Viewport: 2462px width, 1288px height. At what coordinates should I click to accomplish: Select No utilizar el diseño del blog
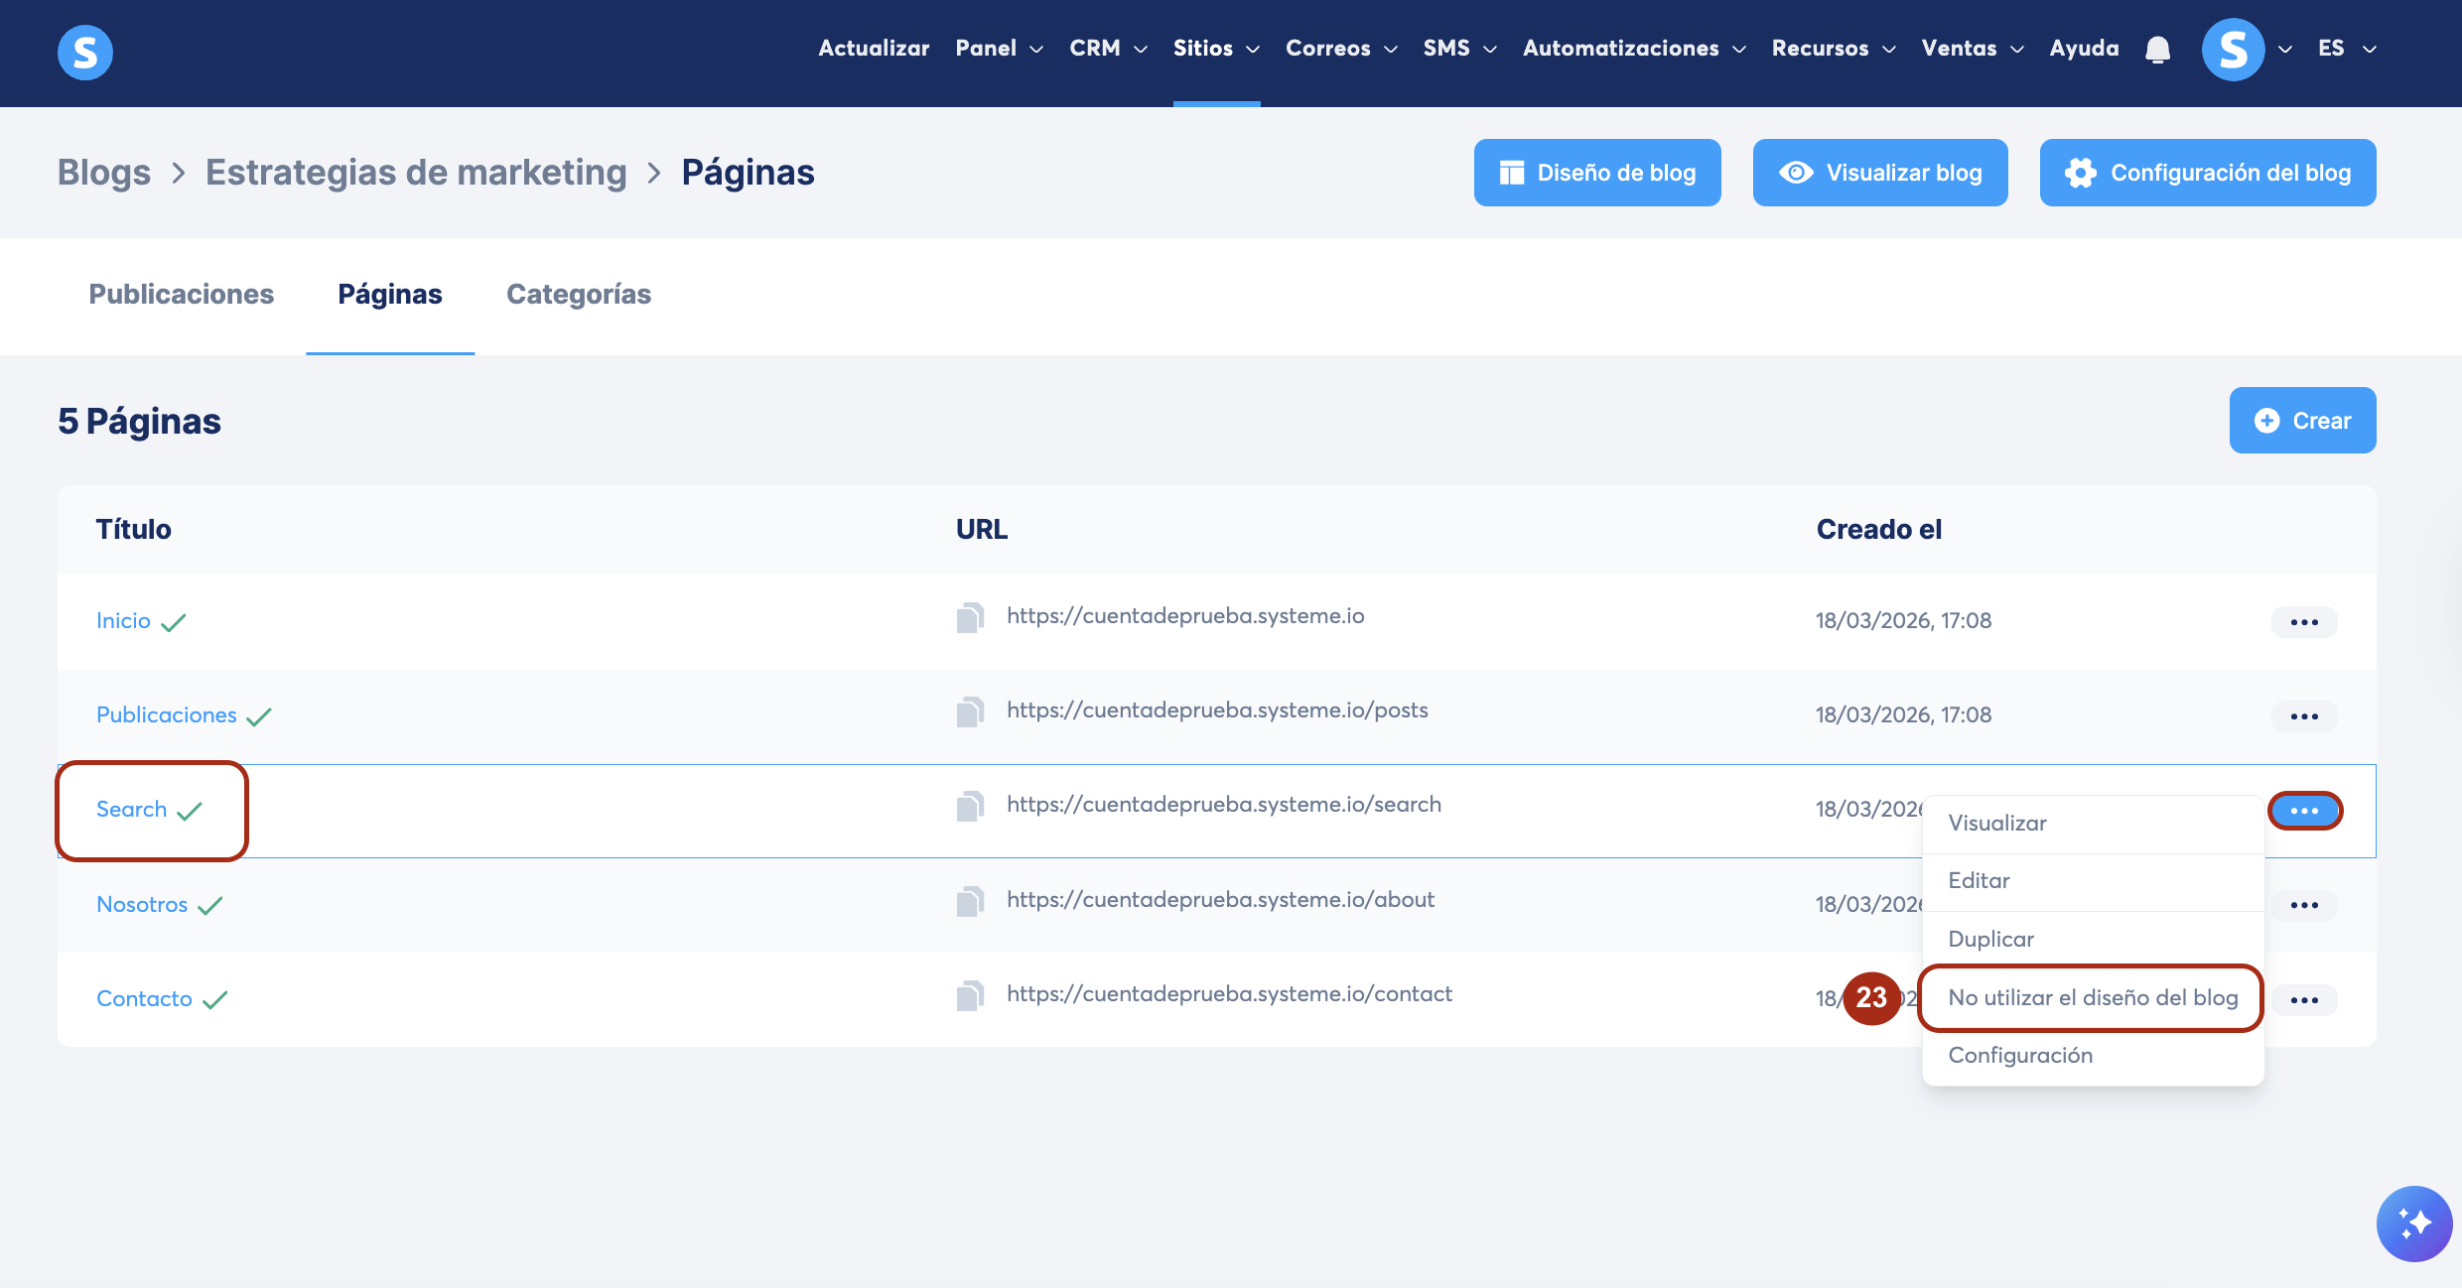coord(2092,998)
